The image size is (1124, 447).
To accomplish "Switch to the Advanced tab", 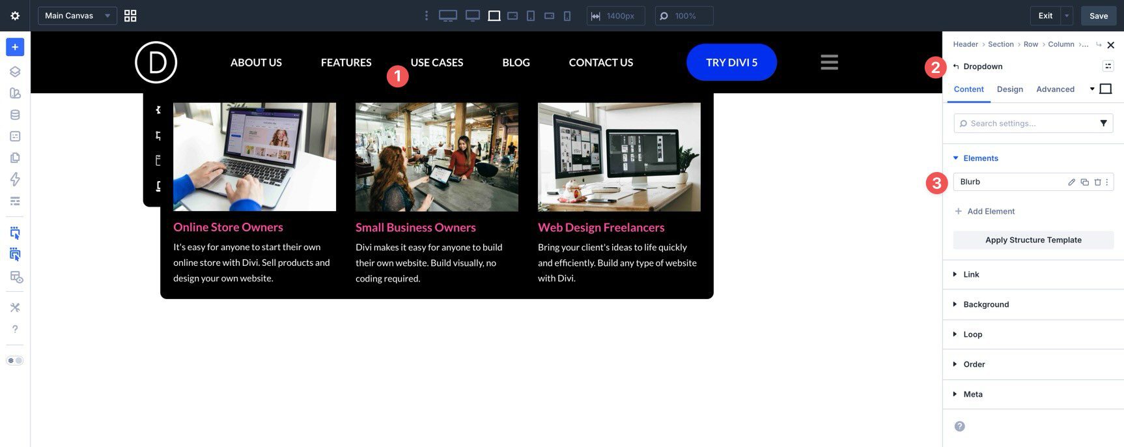I will (1055, 89).
